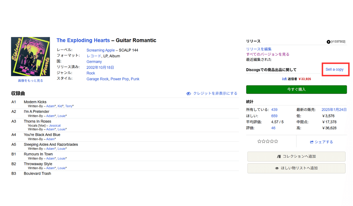Click the eye icon in the wishlist button
Viewport: 353px width, 206px height.
click(x=277, y=168)
